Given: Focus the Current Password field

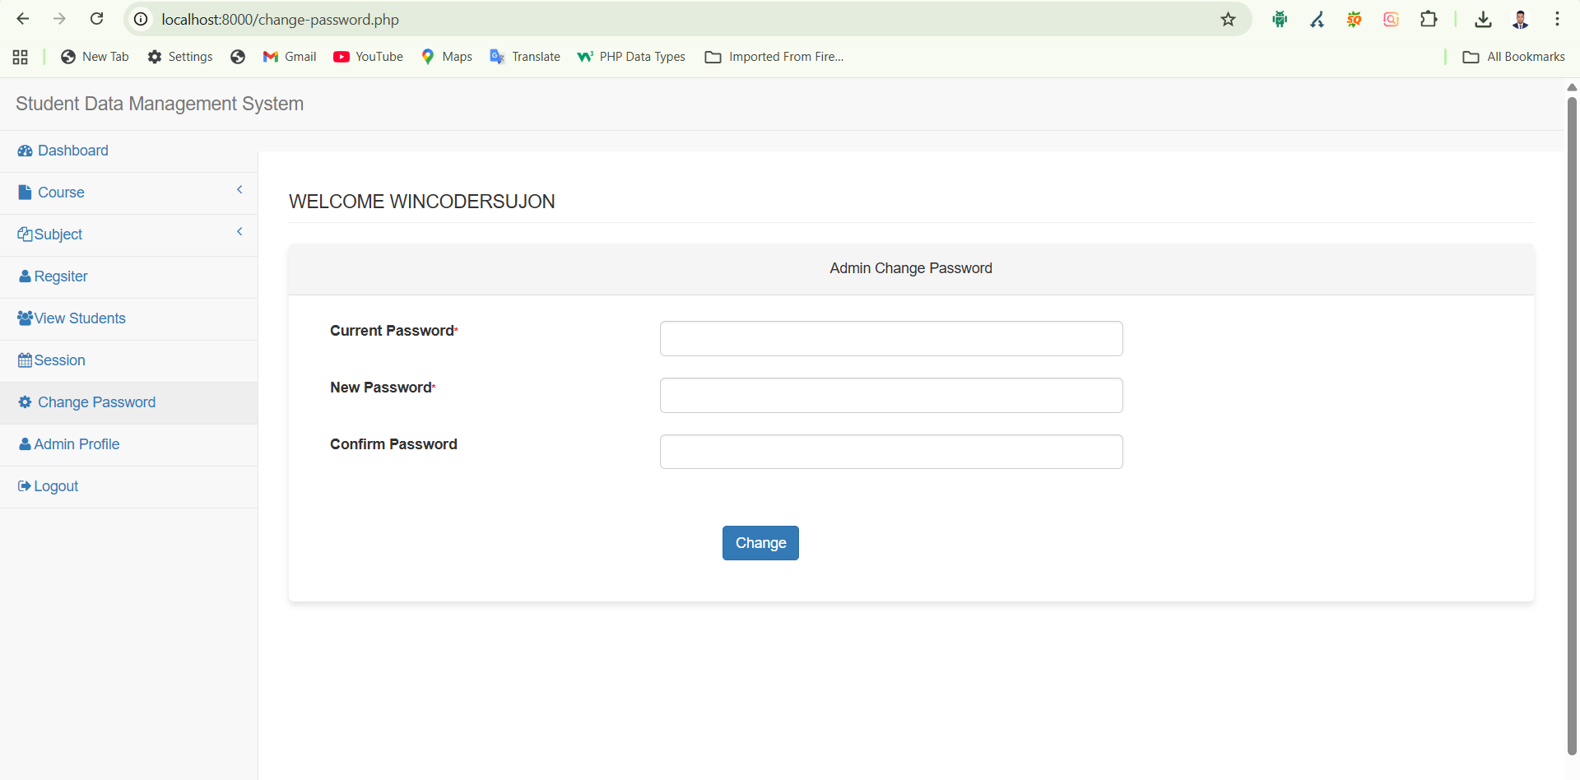Looking at the screenshot, I should [891, 338].
